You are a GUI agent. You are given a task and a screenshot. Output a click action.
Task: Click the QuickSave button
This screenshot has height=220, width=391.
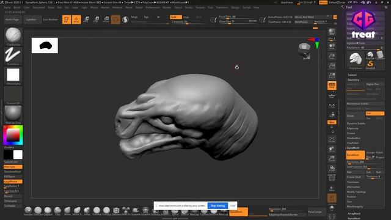tap(287, 2)
